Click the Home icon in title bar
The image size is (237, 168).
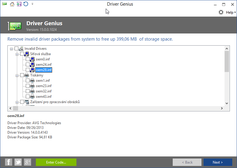point(12,4)
